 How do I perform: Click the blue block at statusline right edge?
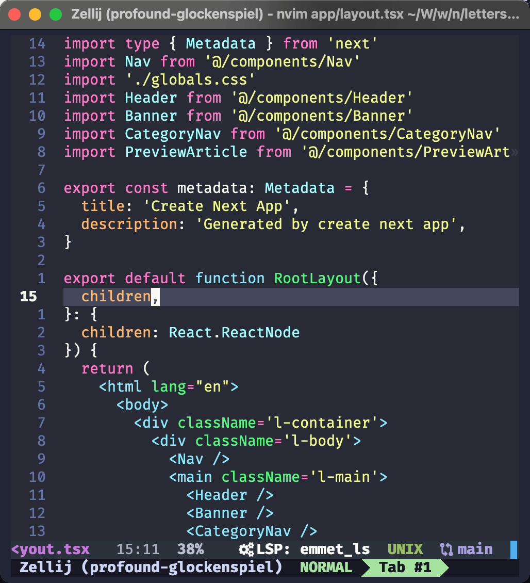point(514,549)
